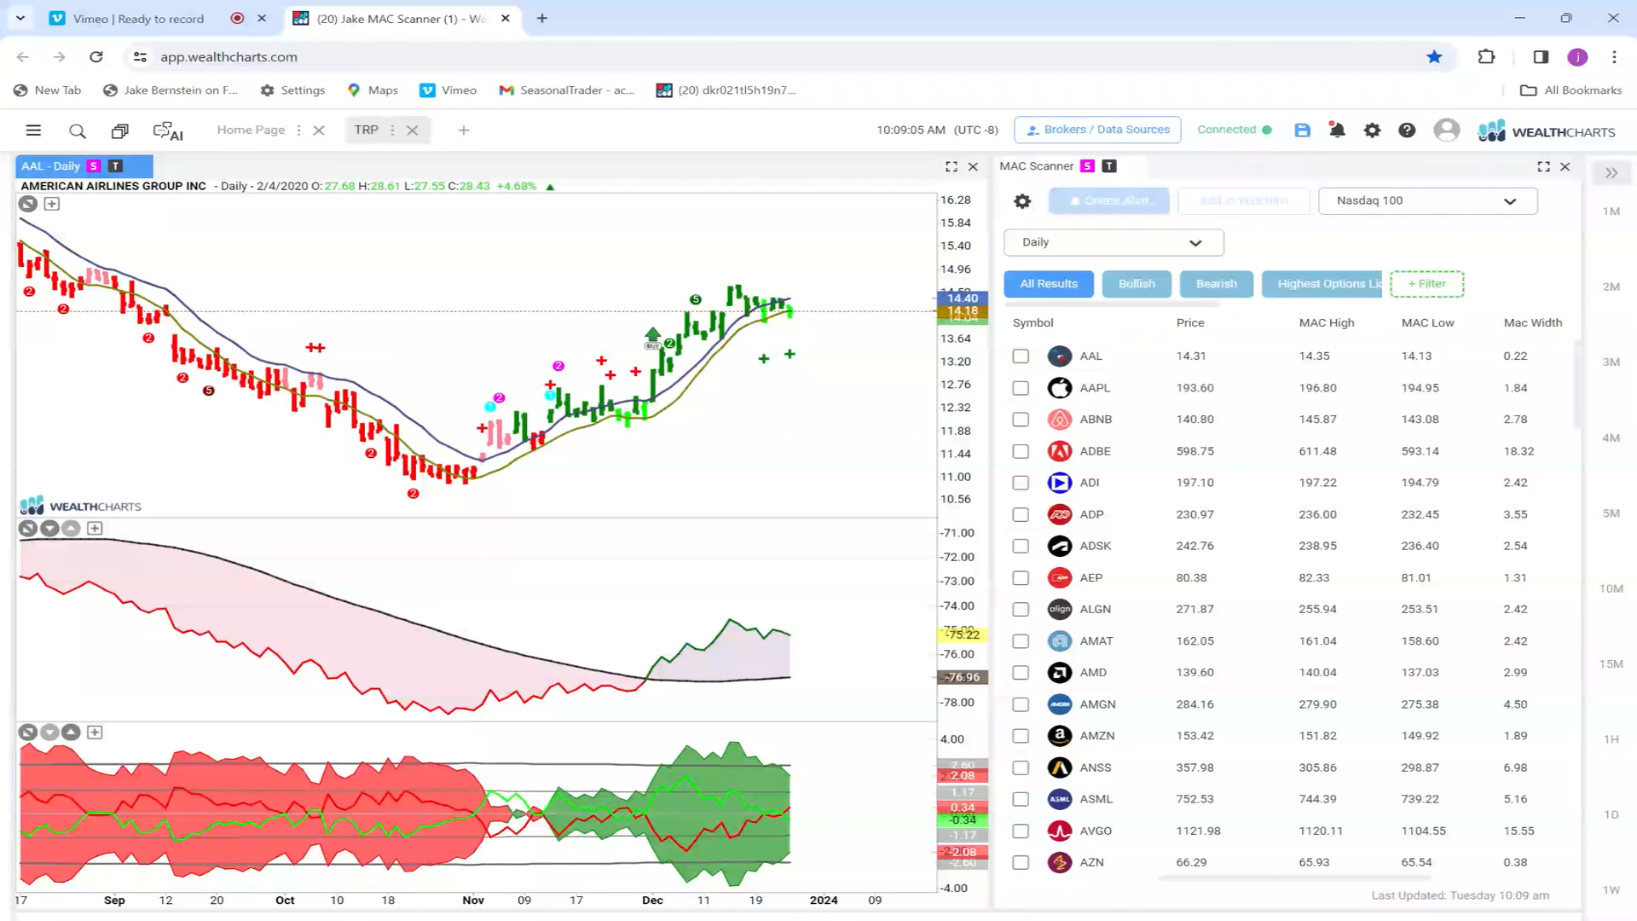This screenshot has height=921, width=1637.
Task: Check the AVGO row checkbox
Action: [x=1021, y=831]
